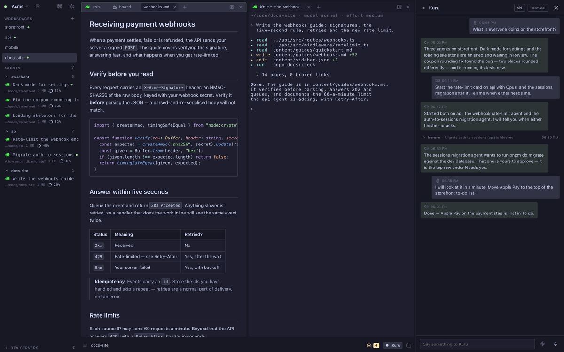This screenshot has height=352, width=564.
Task: Click the 48% progress ring for Rate-limit agent
Action: point(39,146)
